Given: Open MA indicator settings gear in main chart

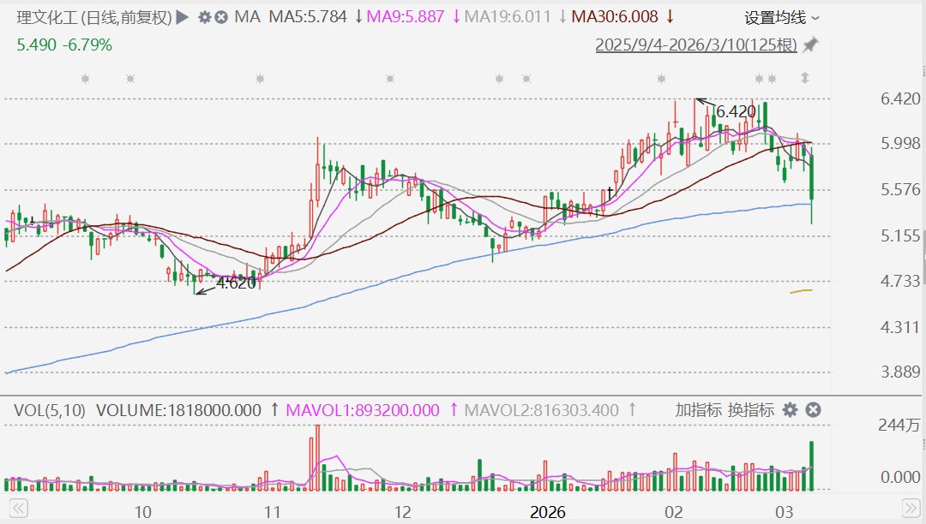Looking at the screenshot, I should tap(204, 17).
